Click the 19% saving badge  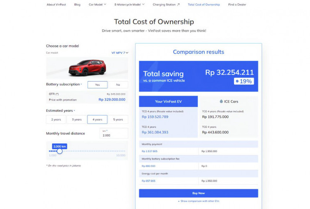click(244, 81)
